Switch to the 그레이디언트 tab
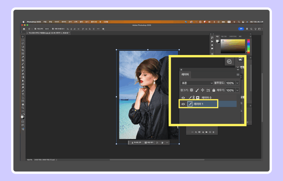283x181 pixels. point(233,36)
